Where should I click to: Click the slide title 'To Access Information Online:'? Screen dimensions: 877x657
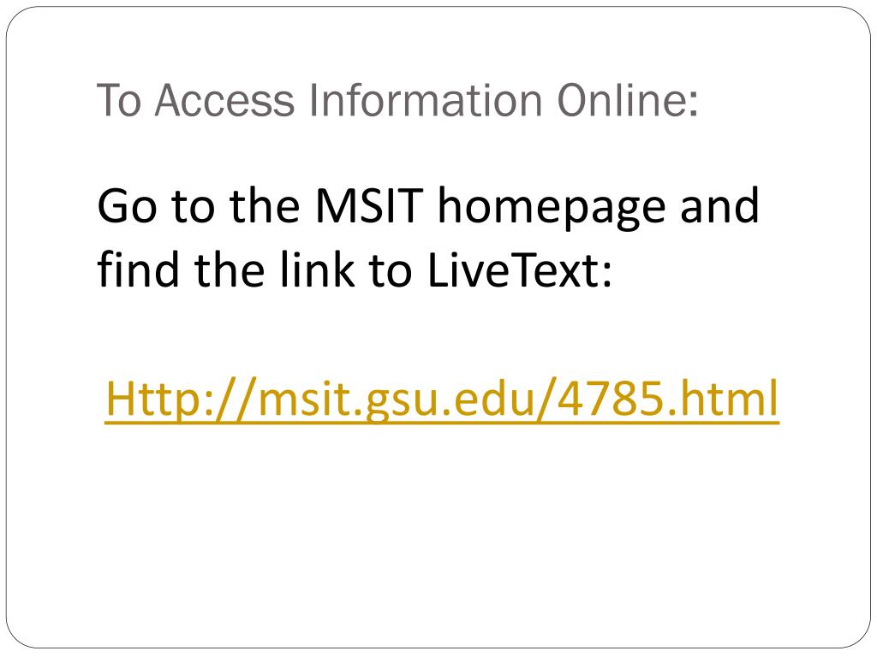click(397, 100)
